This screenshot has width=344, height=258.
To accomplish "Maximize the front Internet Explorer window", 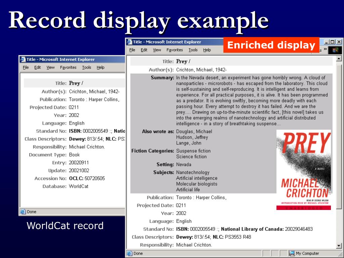I will pos(332,42).
